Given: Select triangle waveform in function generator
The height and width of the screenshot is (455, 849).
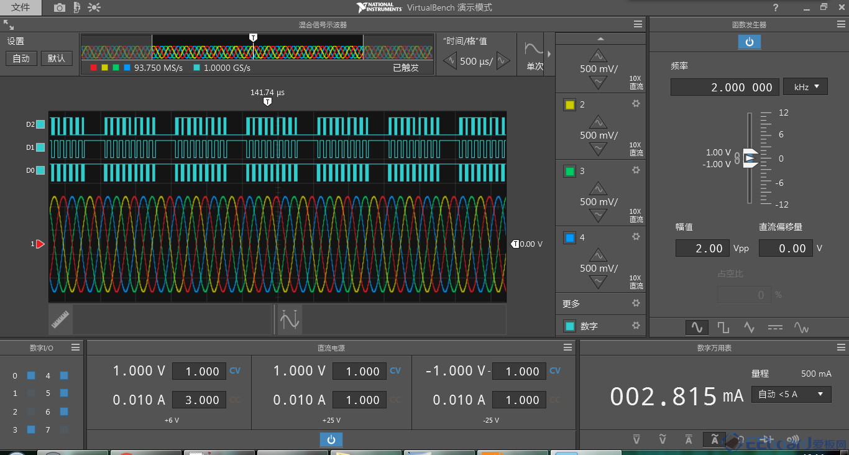Looking at the screenshot, I should [x=749, y=327].
